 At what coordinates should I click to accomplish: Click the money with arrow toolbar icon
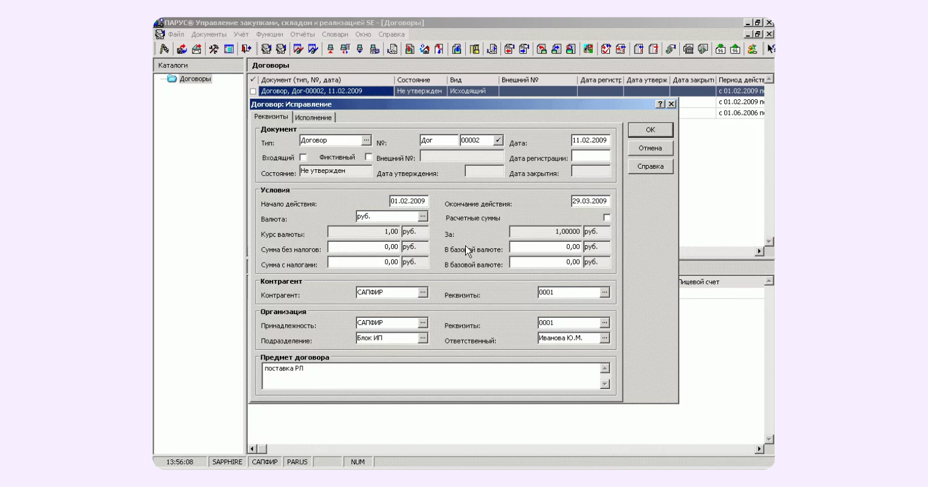[670, 49]
